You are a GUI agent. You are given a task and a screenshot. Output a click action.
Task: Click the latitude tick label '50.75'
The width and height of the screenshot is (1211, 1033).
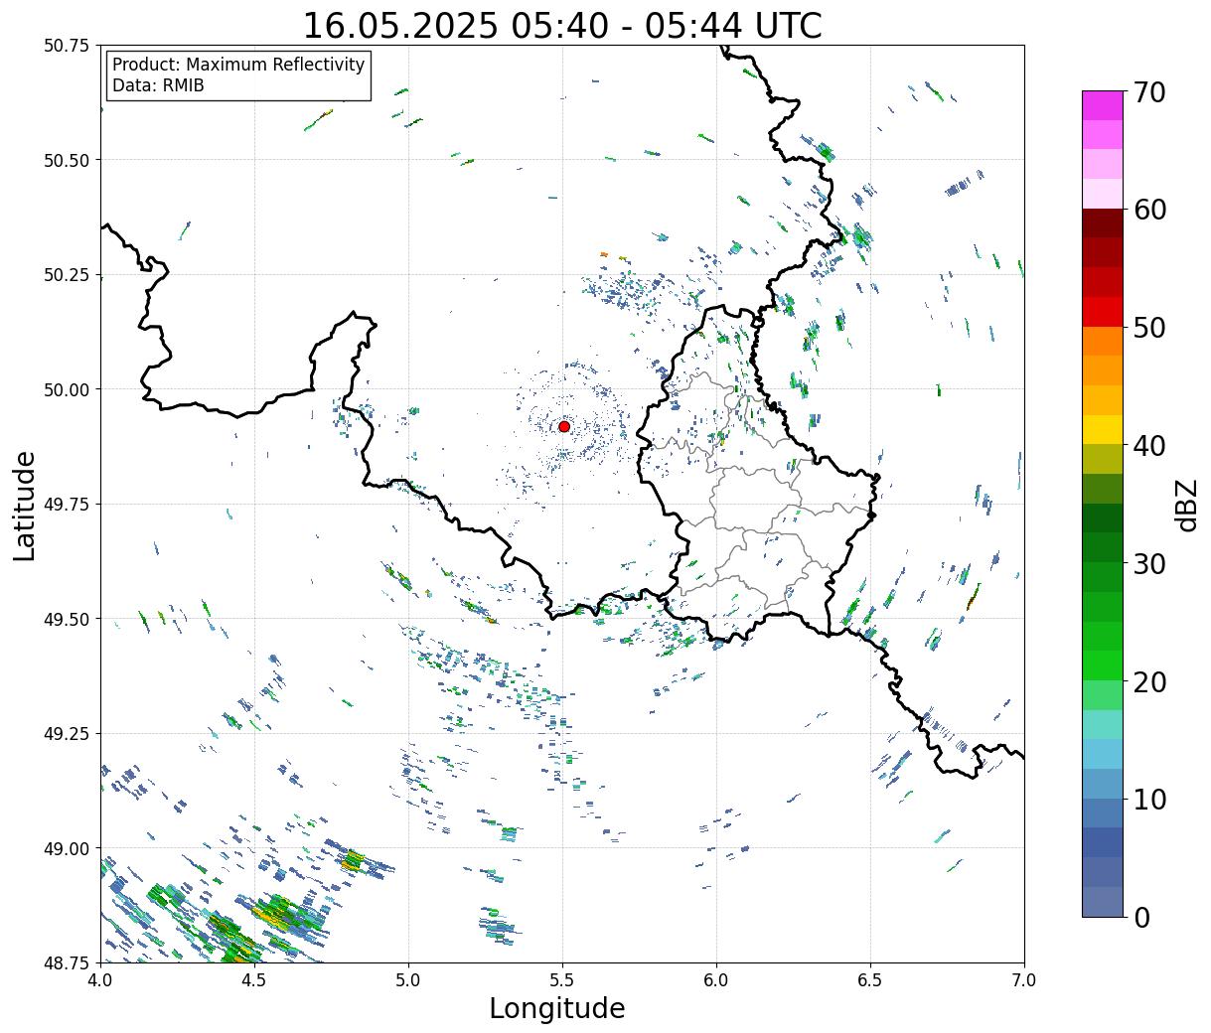pyautogui.click(x=67, y=46)
